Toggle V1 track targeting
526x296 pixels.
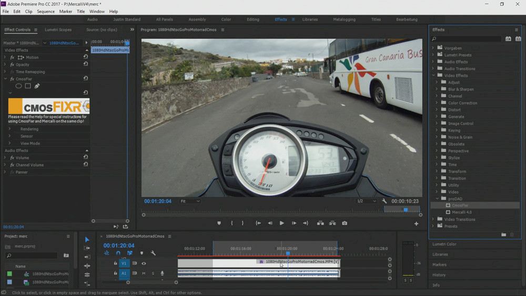tap(124, 263)
